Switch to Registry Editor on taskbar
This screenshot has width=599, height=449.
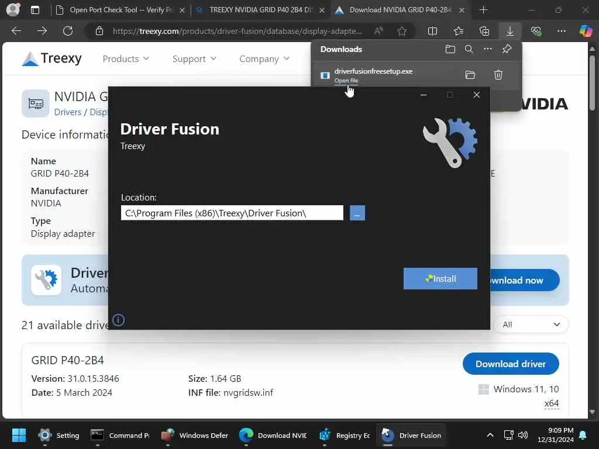344,435
